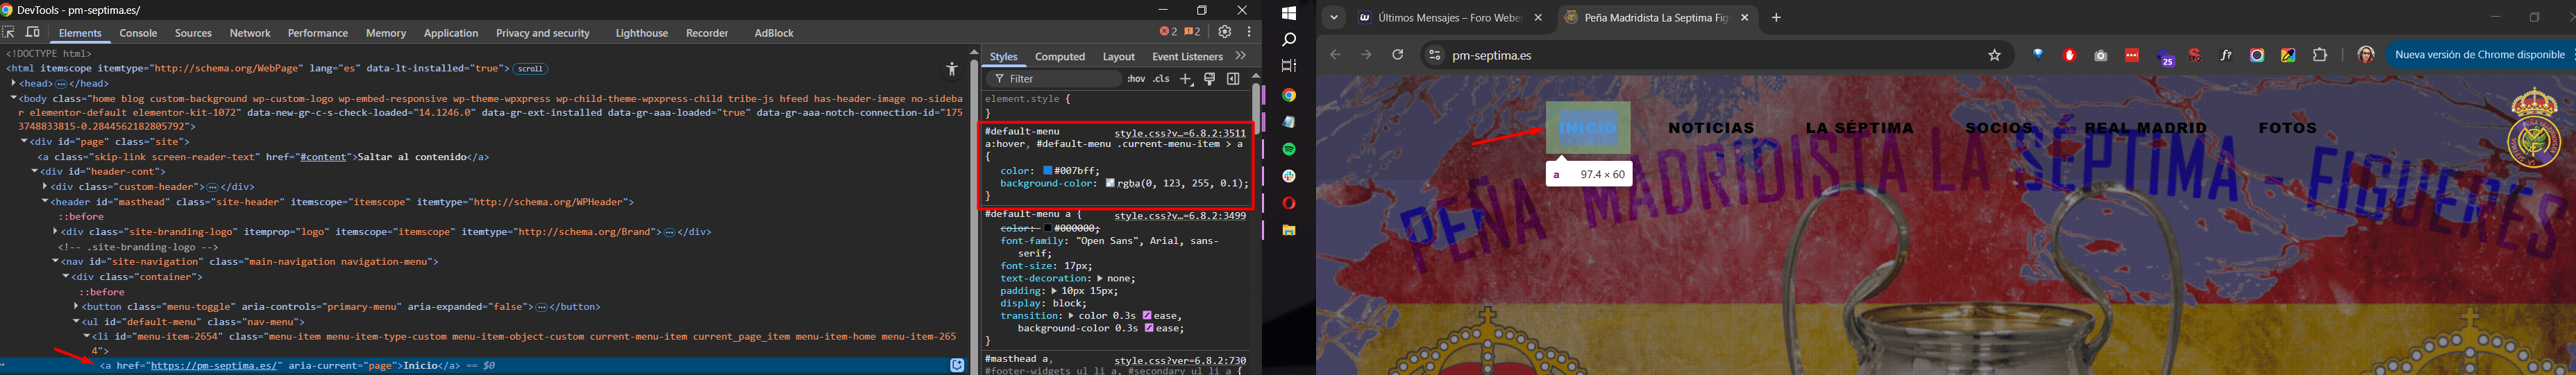Toggle the rendering emulations brush icon
The height and width of the screenshot is (375, 2576).
[1210, 79]
